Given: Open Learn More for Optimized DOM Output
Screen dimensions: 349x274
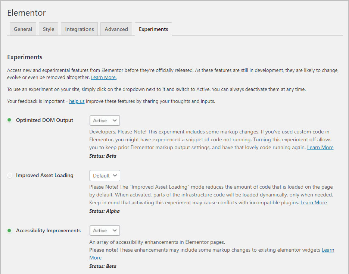Looking at the screenshot, I should tap(320, 147).
